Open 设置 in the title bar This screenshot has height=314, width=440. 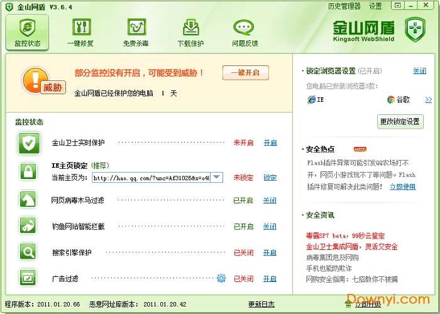[375, 6]
